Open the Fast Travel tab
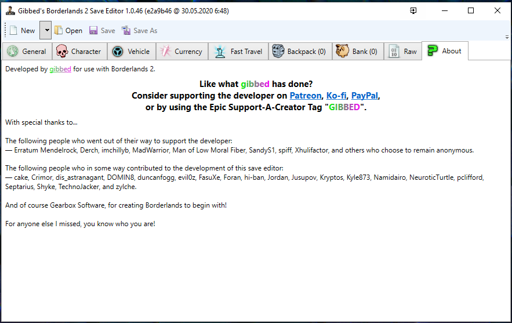This screenshot has height=323, width=512. pyautogui.click(x=238, y=51)
